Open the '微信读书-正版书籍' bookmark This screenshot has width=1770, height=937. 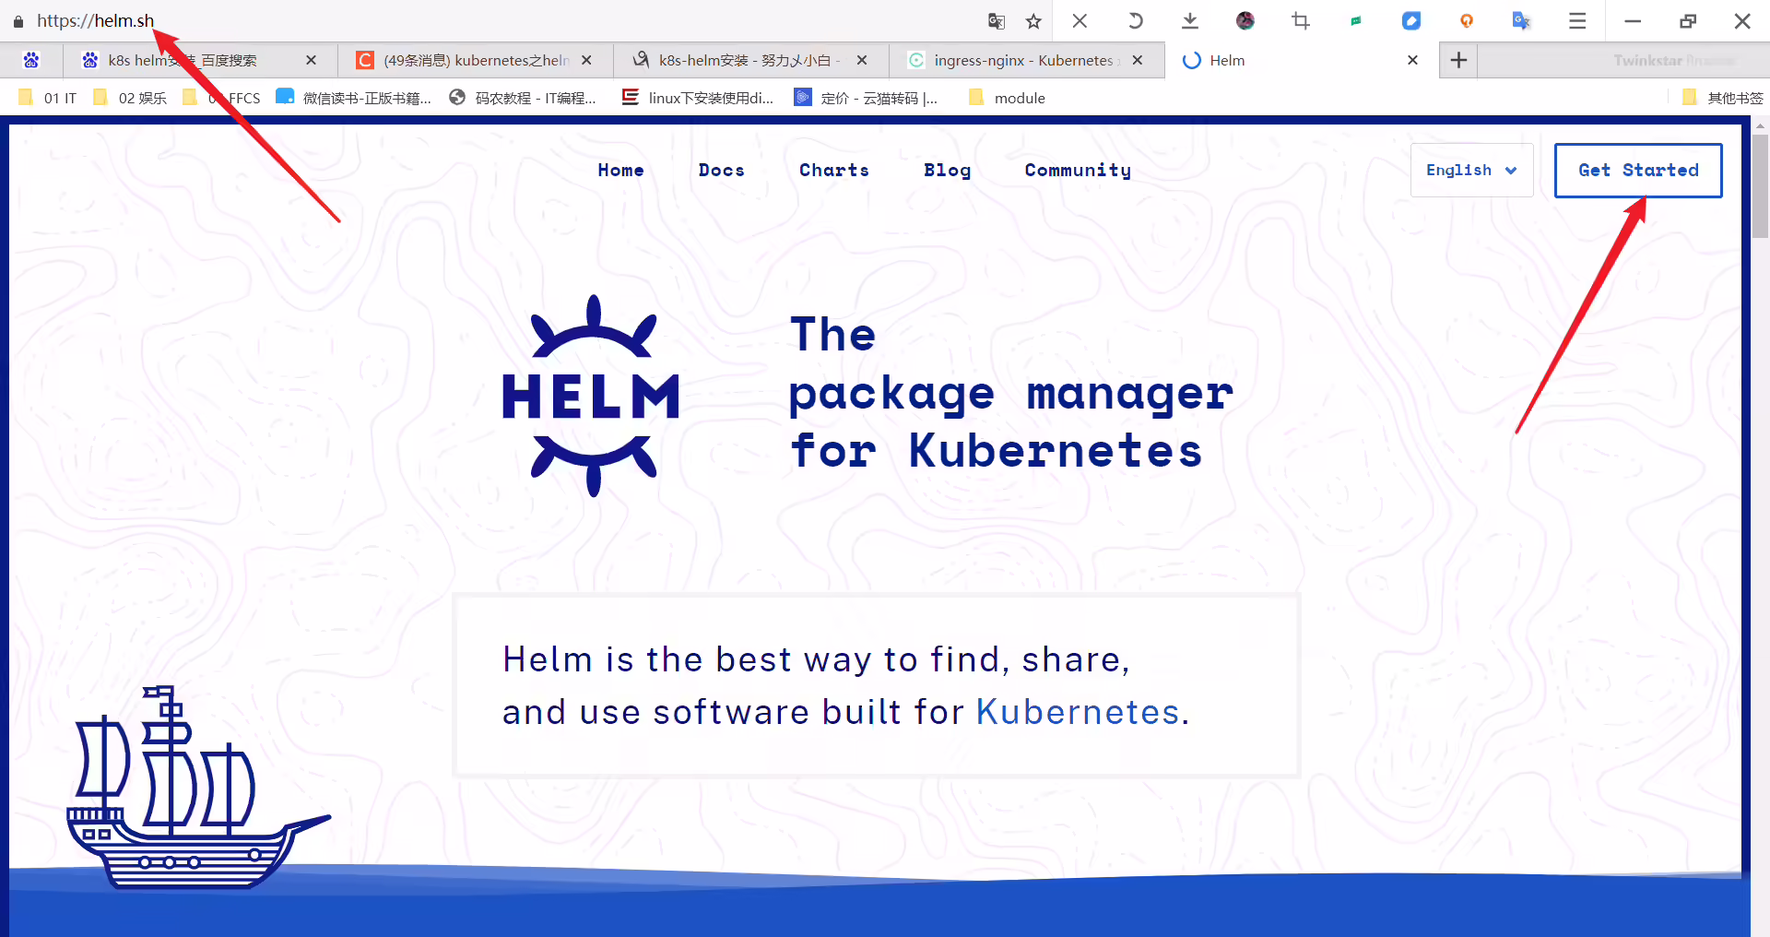click(x=354, y=98)
